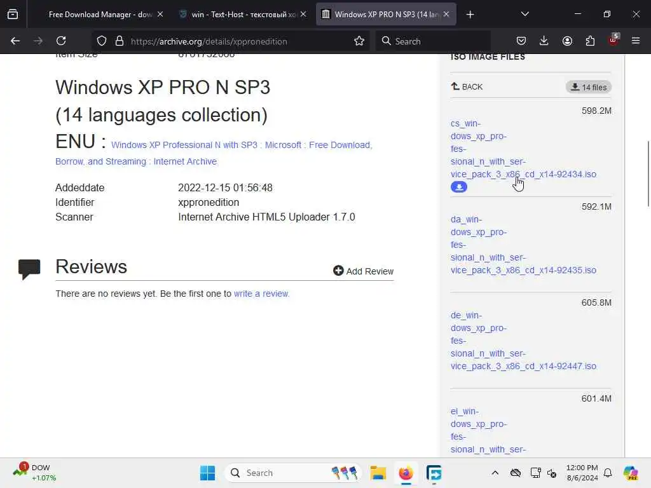Open the de_windows_xp ISO file link
The width and height of the screenshot is (651, 488).
[x=523, y=341]
